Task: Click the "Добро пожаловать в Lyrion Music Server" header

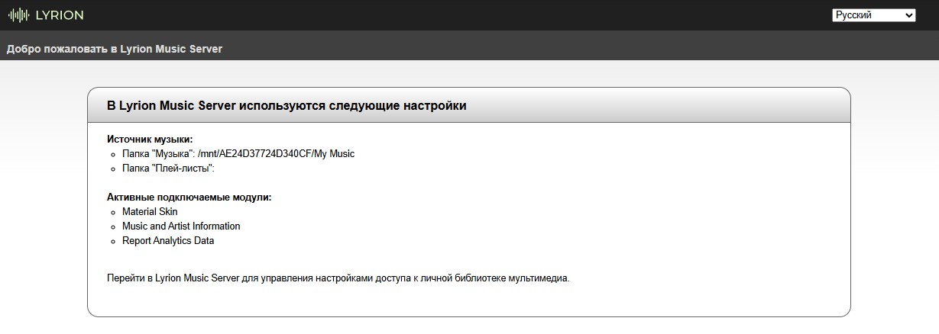Action: [115, 49]
